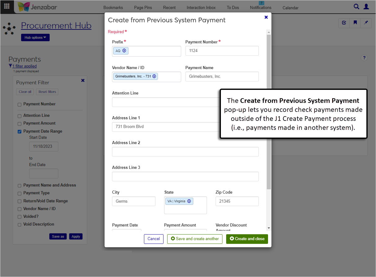Remove Grimebusters vendor tag
This screenshot has width=376, height=277.
point(154,76)
